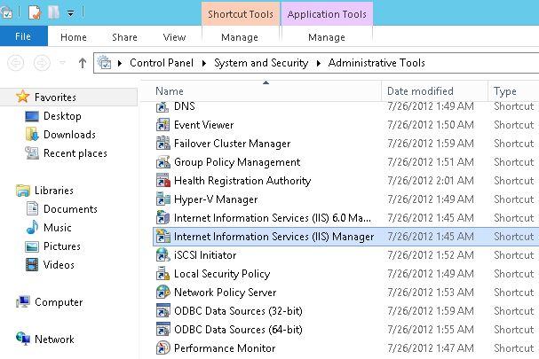The image size is (539, 359).
Task: Click the Music library icon
Action: click(32, 227)
